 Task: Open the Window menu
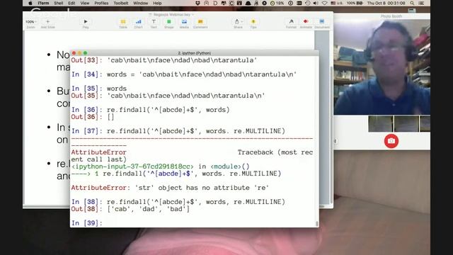[141, 3]
